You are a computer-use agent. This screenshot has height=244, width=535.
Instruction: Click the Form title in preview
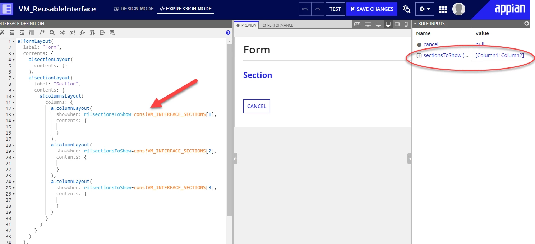coord(257,50)
